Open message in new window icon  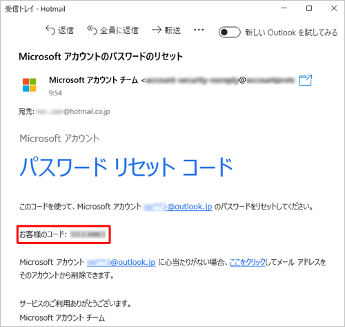pos(306,80)
